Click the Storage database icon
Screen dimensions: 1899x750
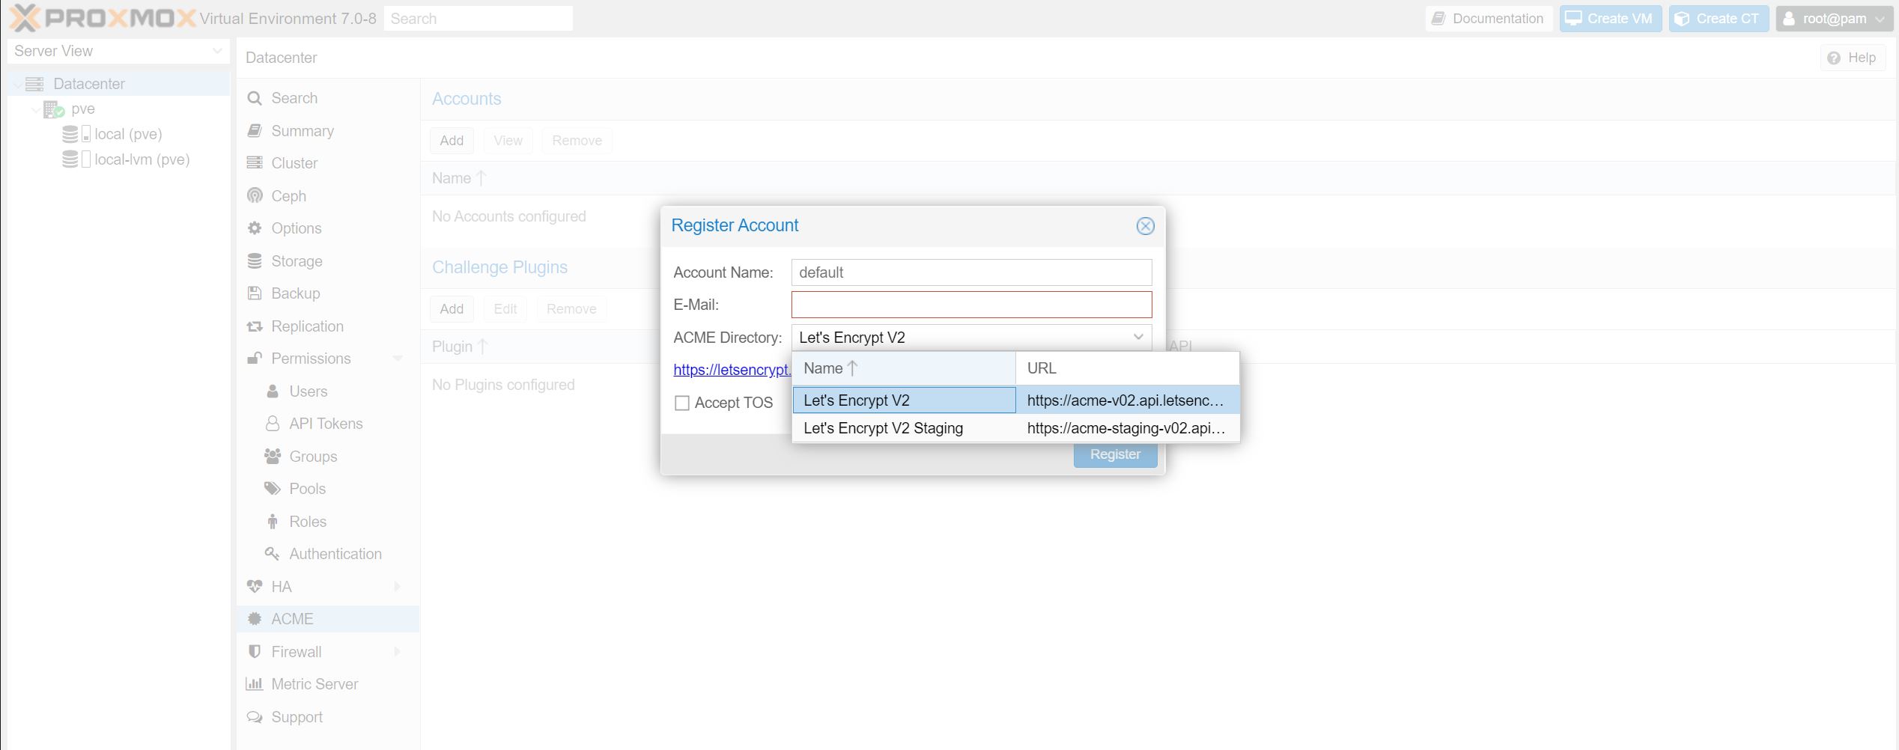(255, 261)
